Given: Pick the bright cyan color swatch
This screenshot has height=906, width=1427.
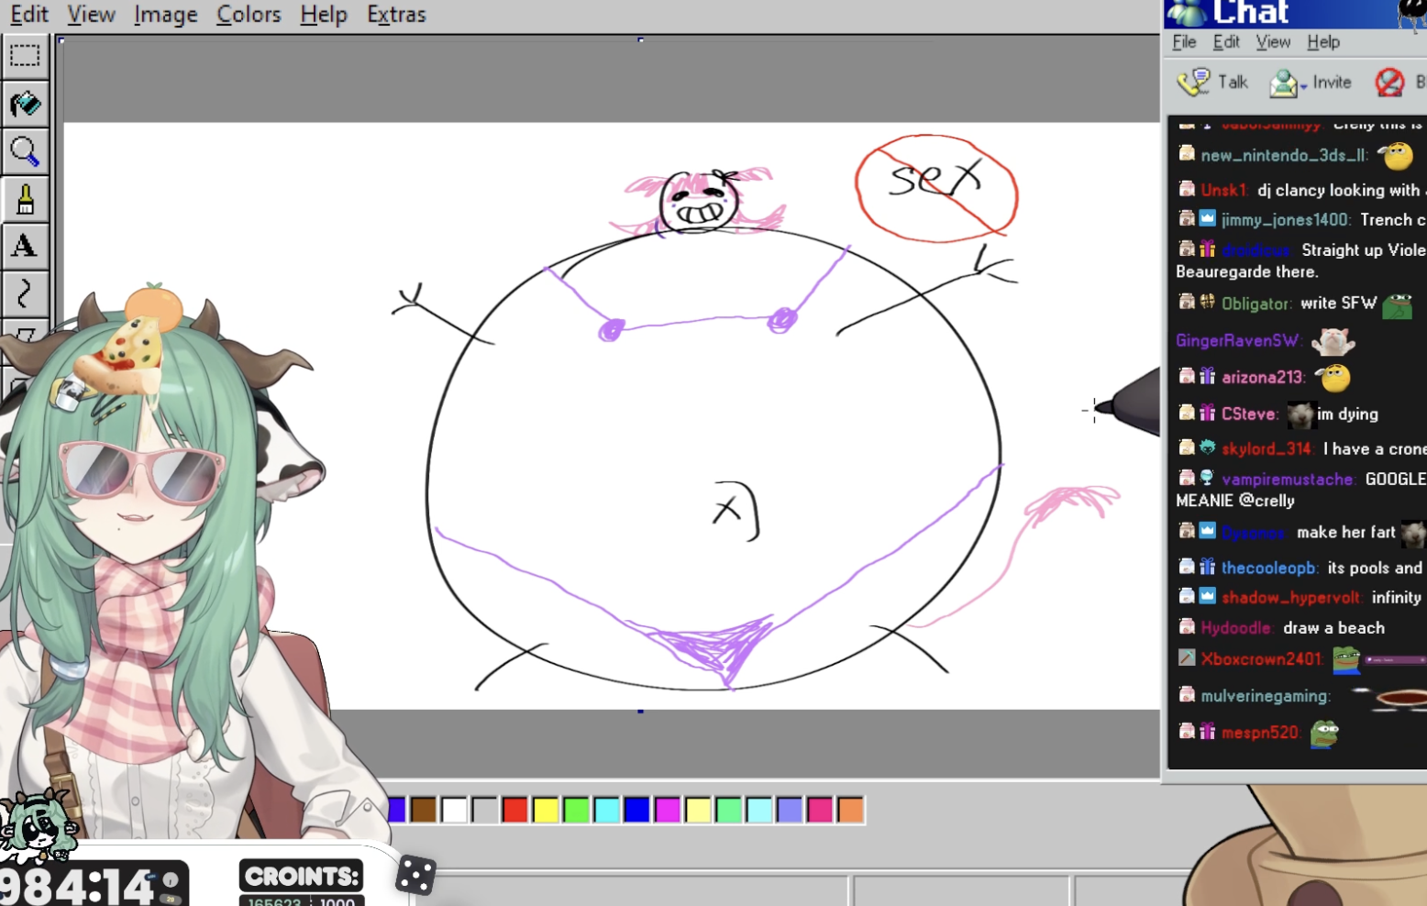Looking at the screenshot, I should click(x=606, y=810).
